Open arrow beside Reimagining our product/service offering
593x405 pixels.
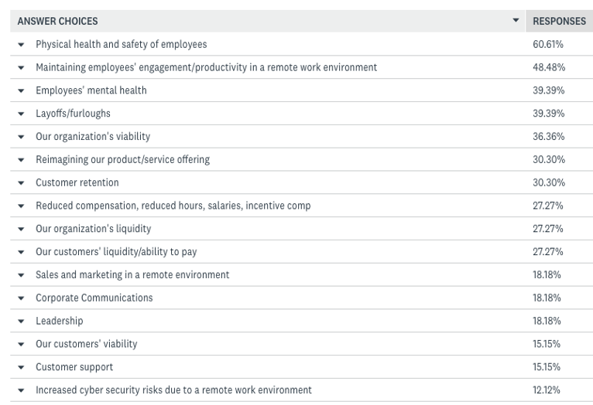coord(21,160)
